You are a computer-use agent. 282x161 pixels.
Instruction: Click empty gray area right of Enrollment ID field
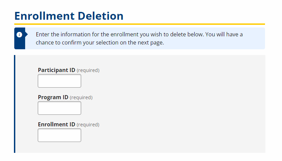coord(170,135)
